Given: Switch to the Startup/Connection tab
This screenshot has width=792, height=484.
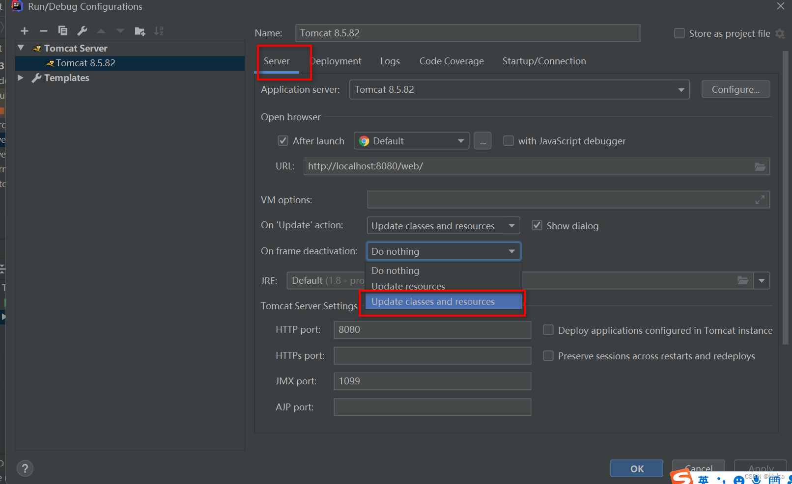Looking at the screenshot, I should tap(544, 61).
